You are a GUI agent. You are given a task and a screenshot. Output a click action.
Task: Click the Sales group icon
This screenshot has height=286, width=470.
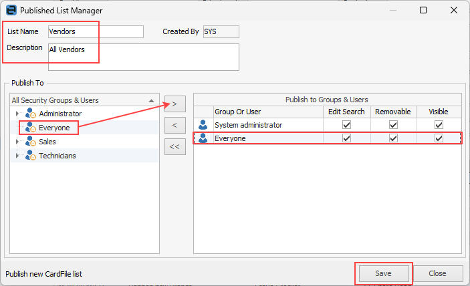click(x=30, y=142)
